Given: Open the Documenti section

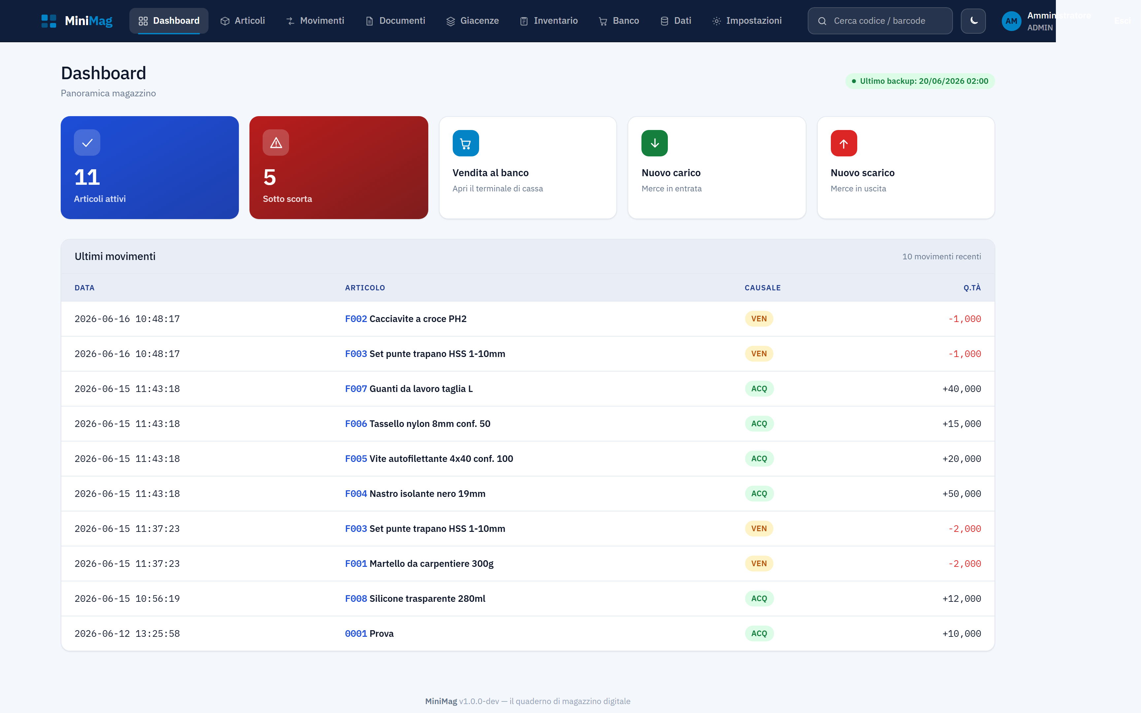Looking at the screenshot, I should pos(395,21).
